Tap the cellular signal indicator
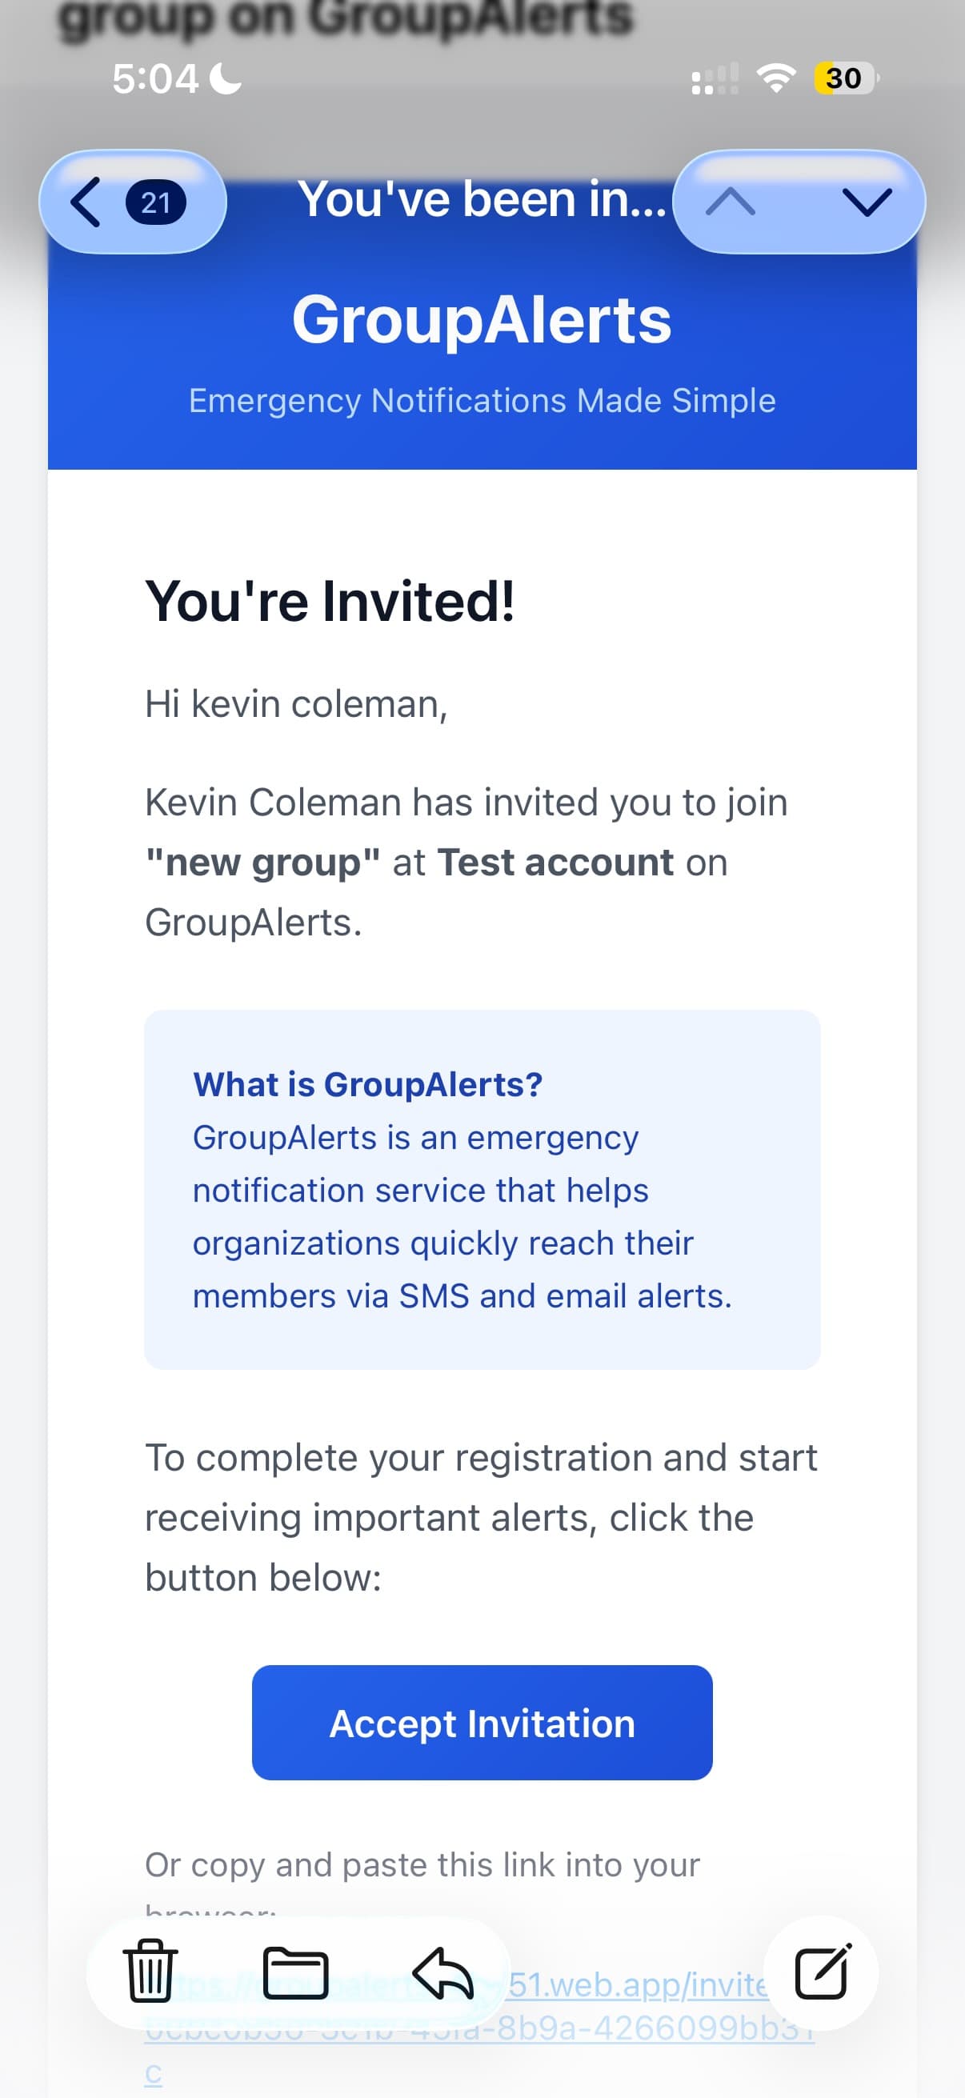Viewport: 965px width, 2098px height. tap(714, 78)
